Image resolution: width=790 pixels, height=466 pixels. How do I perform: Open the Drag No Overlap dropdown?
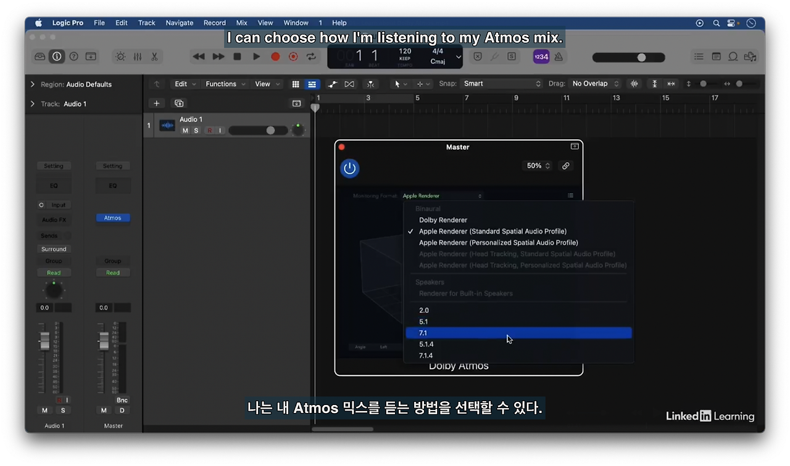coord(594,84)
